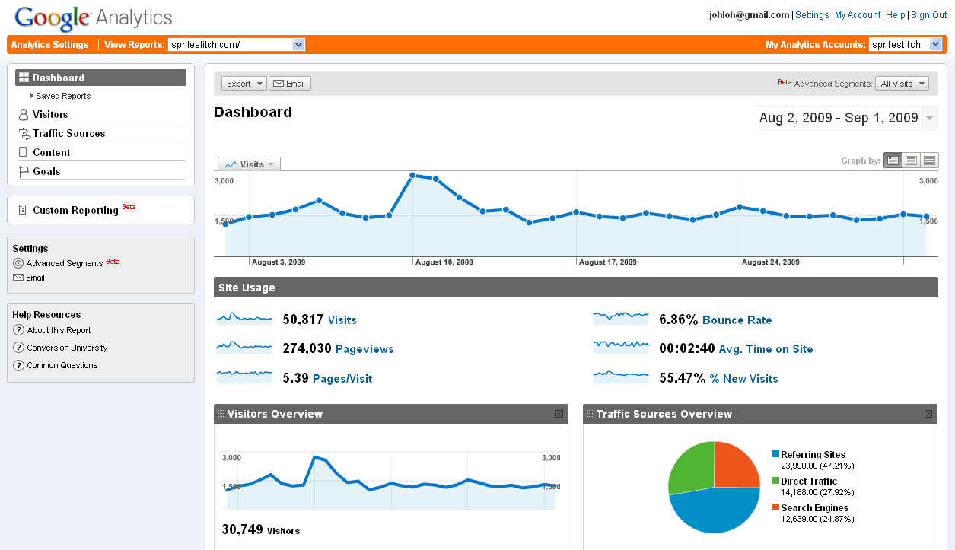This screenshot has height=550, width=955.
Task: Open the About this Report help link
Action: [59, 330]
